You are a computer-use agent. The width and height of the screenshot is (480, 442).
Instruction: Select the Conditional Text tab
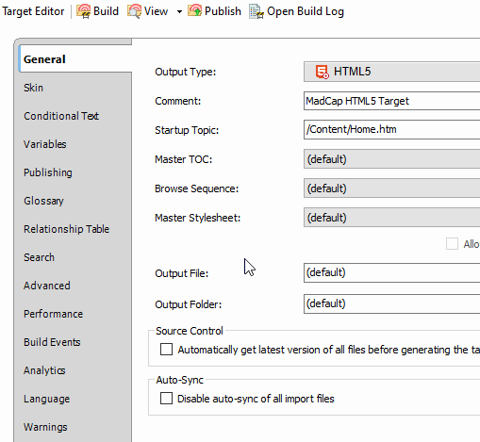[x=61, y=116]
